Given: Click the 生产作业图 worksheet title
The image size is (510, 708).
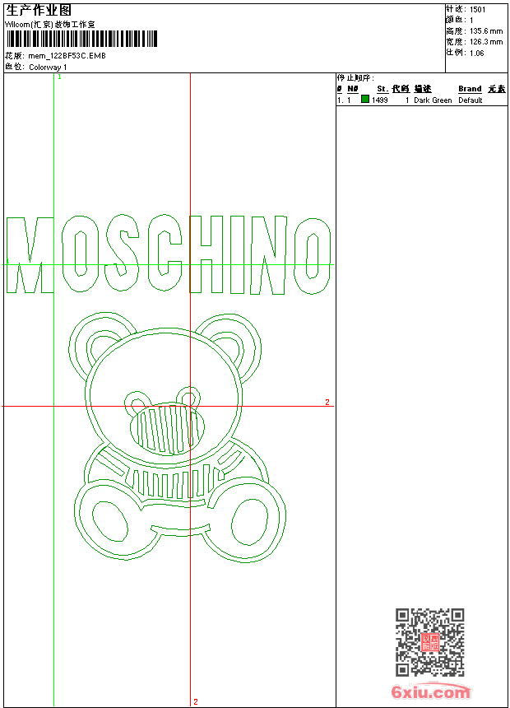Looking at the screenshot, I should (x=39, y=10).
